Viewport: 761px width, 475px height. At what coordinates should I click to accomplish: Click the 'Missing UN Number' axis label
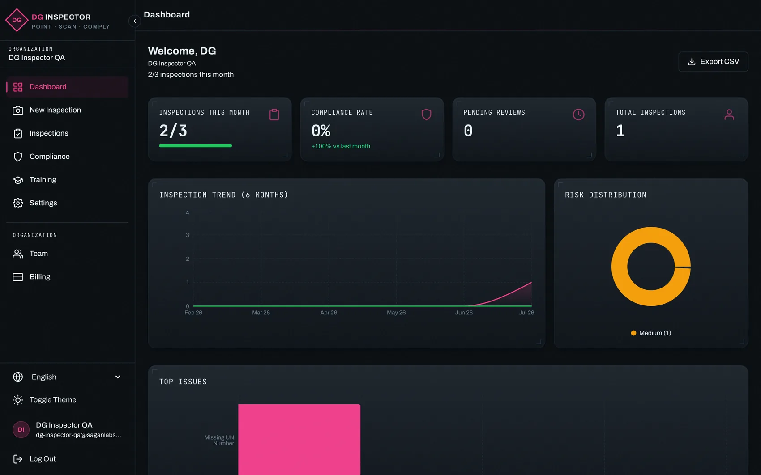click(219, 440)
